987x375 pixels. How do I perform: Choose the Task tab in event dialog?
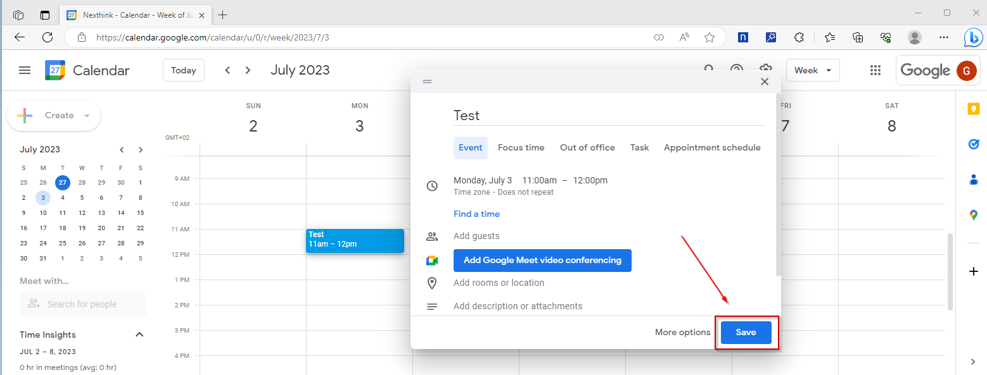pyautogui.click(x=639, y=147)
